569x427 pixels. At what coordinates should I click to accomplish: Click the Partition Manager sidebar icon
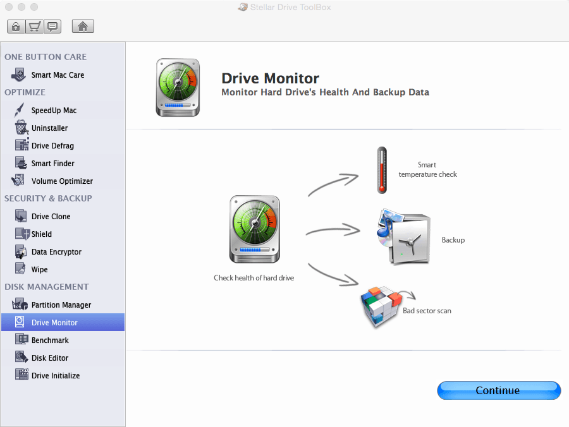(x=20, y=304)
